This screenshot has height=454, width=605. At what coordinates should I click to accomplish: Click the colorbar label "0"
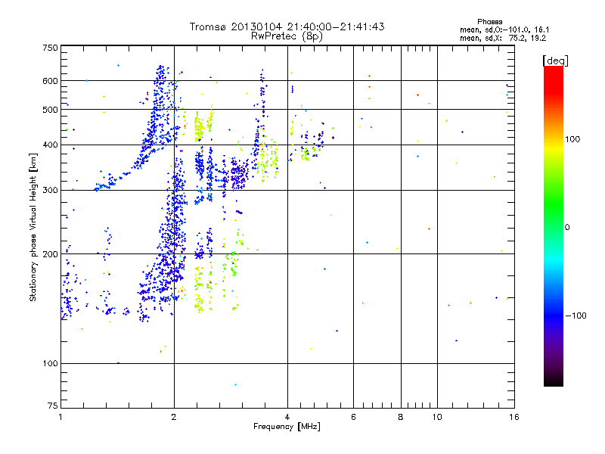(x=567, y=228)
